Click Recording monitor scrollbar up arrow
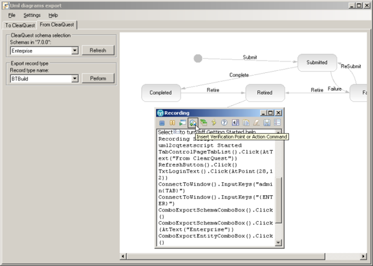The image size is (373, 266). pyautogui.click(x=278, y=132)
